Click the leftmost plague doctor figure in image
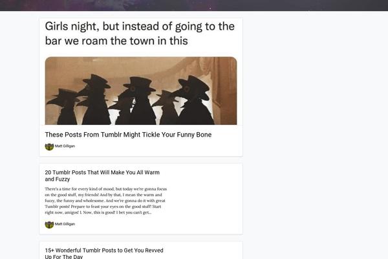Screen dimensions: 388x259 click(64, 107)
